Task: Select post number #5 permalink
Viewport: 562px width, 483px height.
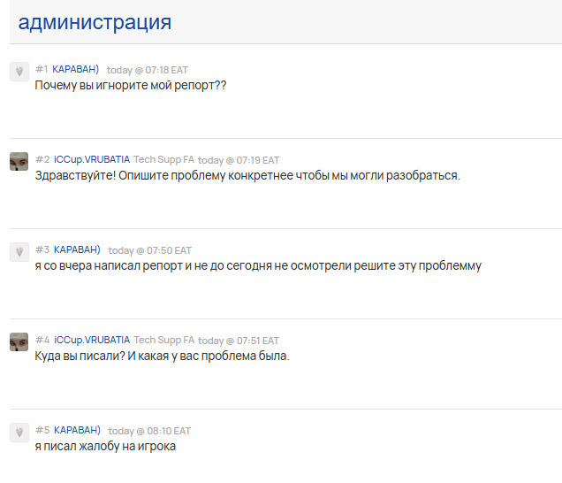Action: tap(42, 430)
